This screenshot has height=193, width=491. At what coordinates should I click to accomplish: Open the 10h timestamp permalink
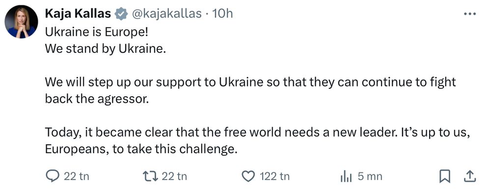(x=222, y=14)
